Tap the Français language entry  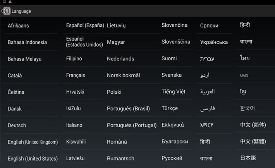coord(76,75)
